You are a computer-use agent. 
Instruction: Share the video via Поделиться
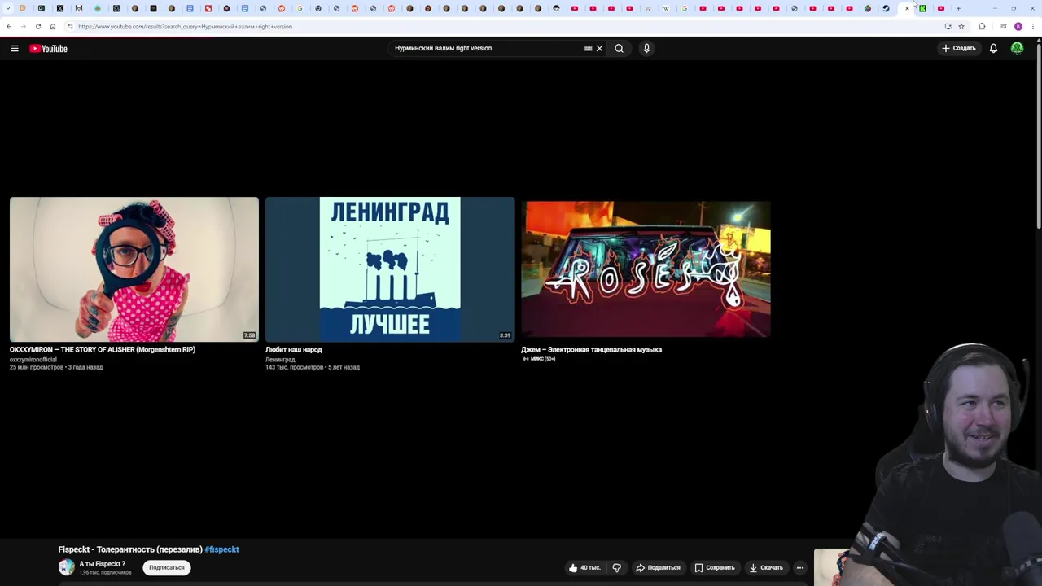658,567
